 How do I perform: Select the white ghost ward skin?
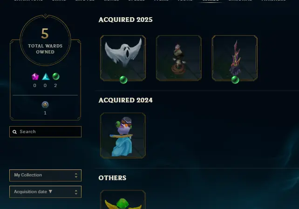click(123, 58)
